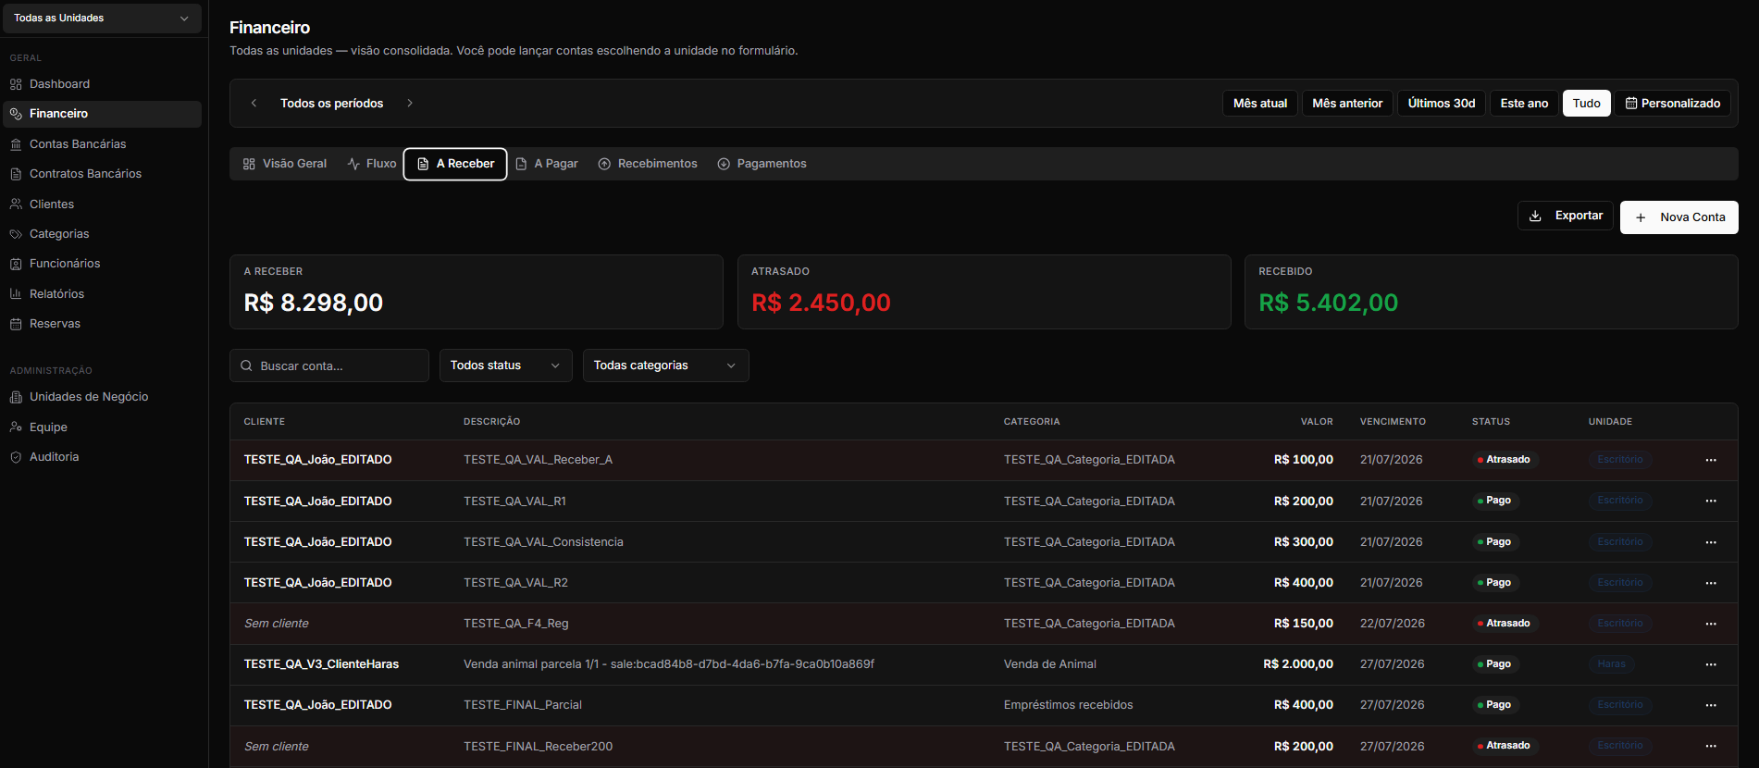
Task: Click the Haras unit badge
Action: point(1611,664)
